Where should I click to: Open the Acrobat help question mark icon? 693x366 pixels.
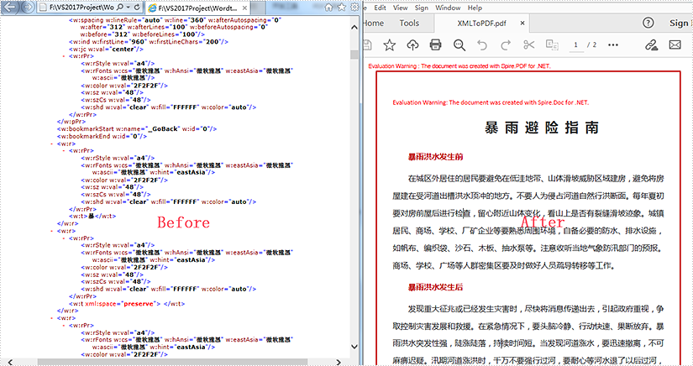tap(648, 23)
